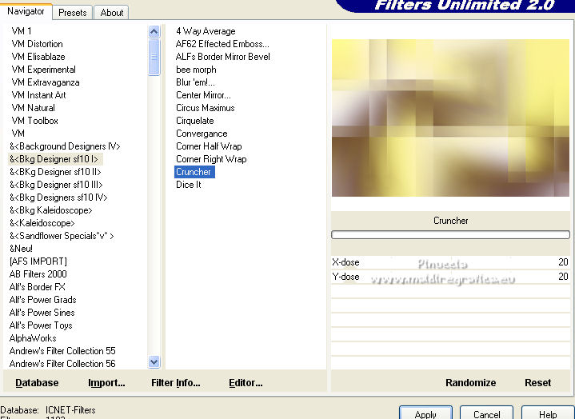Select &<Kaleidoscope> category
This screenshot has width=575, height=419.
tap(42, 223)
